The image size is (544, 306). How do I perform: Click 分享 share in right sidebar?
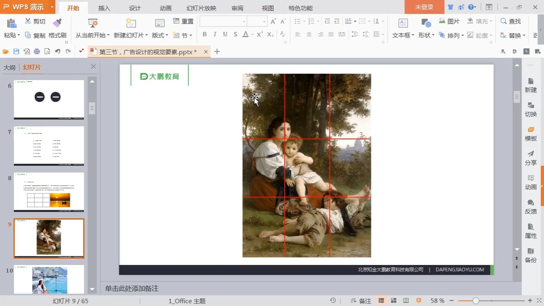pos(531,158)
